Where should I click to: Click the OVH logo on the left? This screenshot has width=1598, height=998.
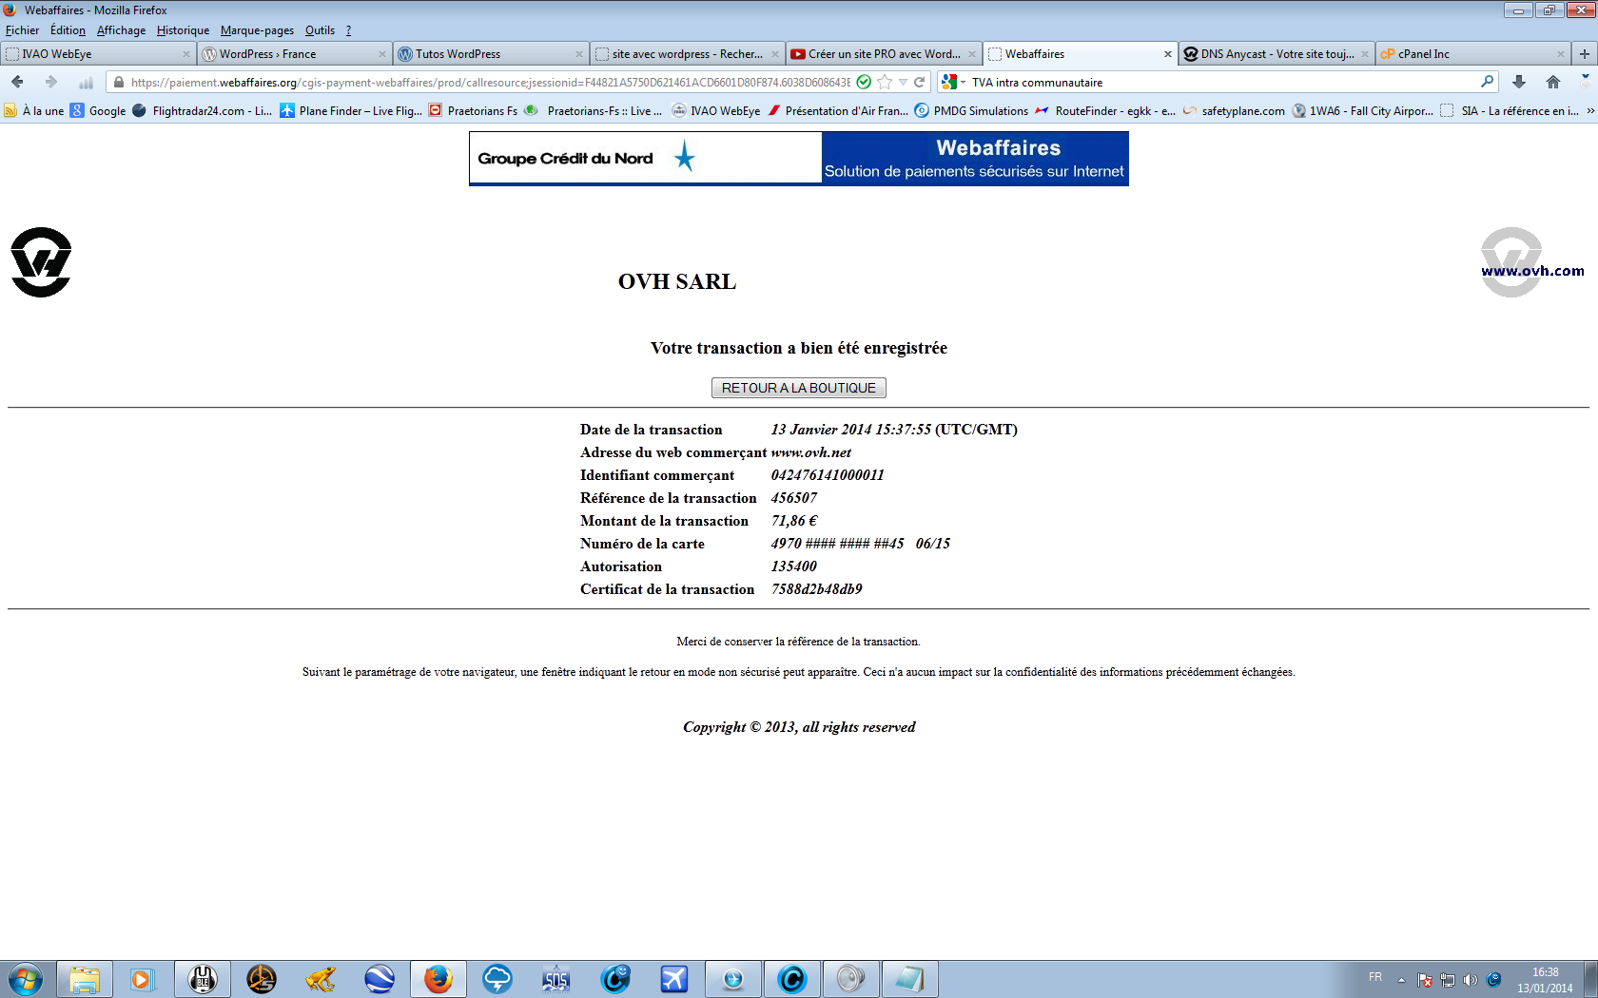41,262
